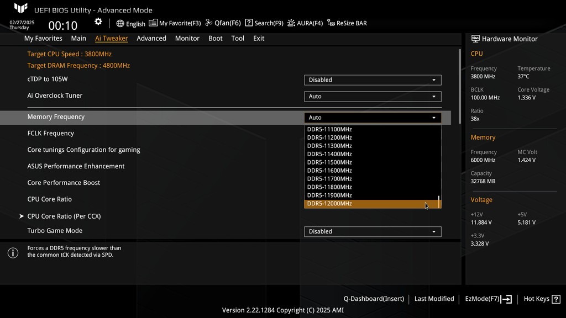Click the TUF logo icon
Screen dimensions: 566x318
[x=21, y=8]
